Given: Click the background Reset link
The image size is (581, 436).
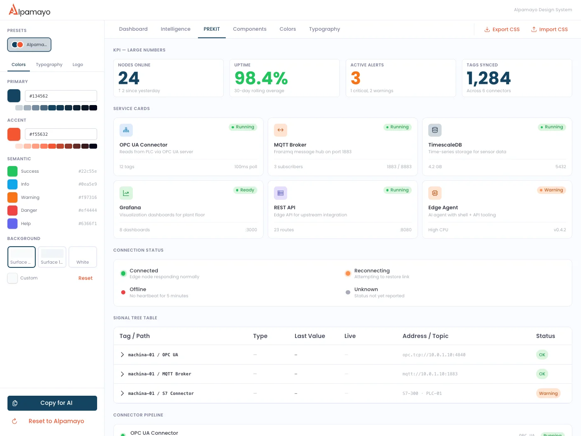Looking at the screenshot, I should pyautogui.click(x=85, y=278).
